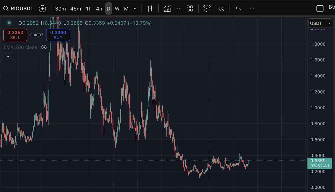335x192 pixels.
Task: Open the multi-chart layout grid icon
Action: pyautogui.click(x=190, y=9)
